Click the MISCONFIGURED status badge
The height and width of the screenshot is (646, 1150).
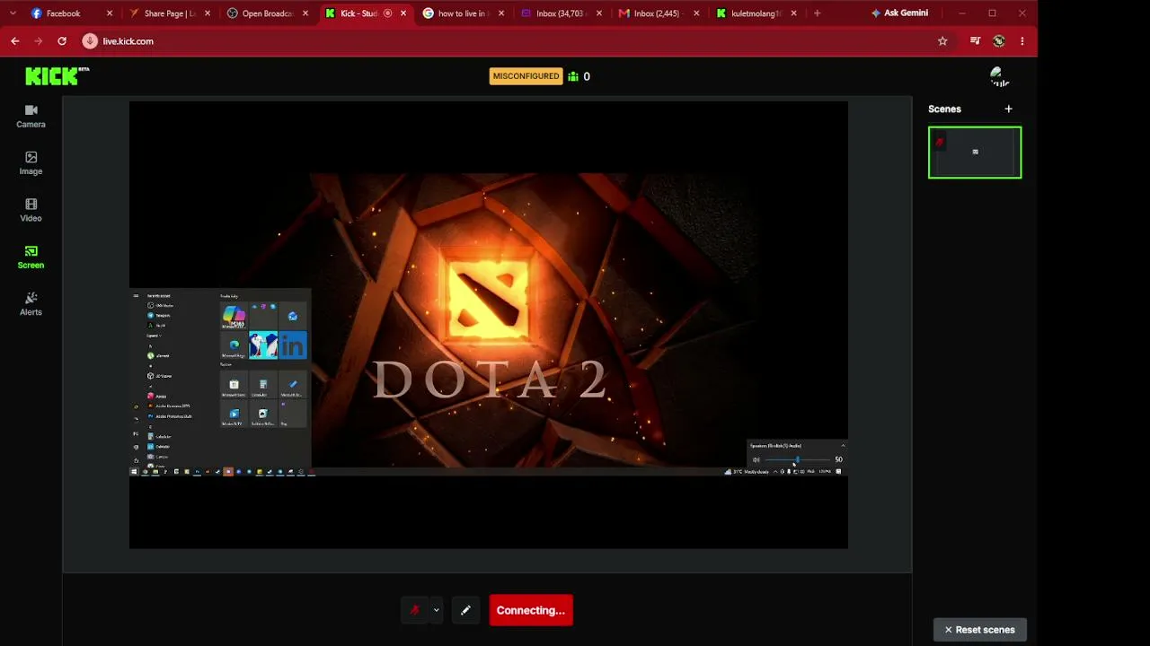(526, 76)
